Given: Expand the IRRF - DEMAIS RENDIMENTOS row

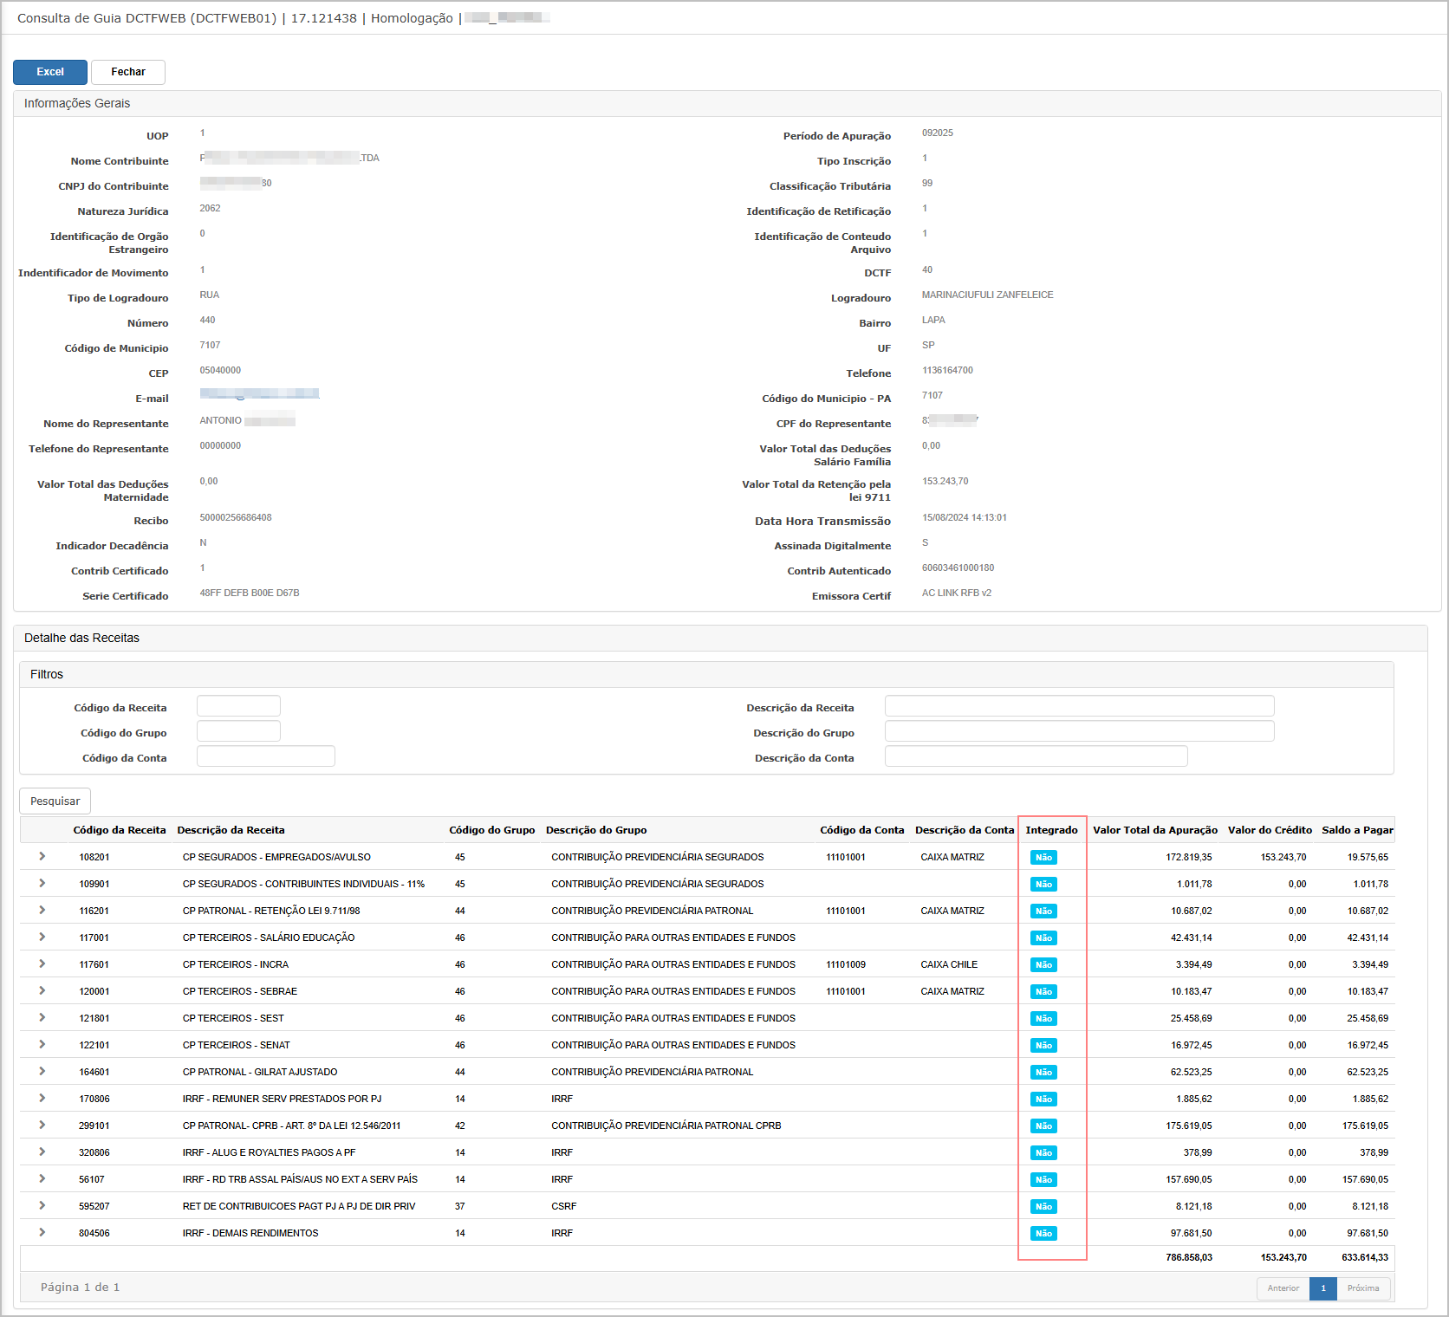Looking at the screenshot, I should 42,1232.
